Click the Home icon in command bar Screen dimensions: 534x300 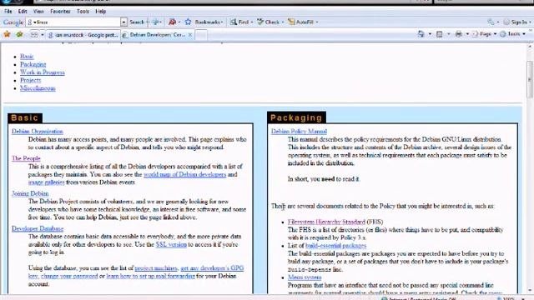[x=421, y=34]
